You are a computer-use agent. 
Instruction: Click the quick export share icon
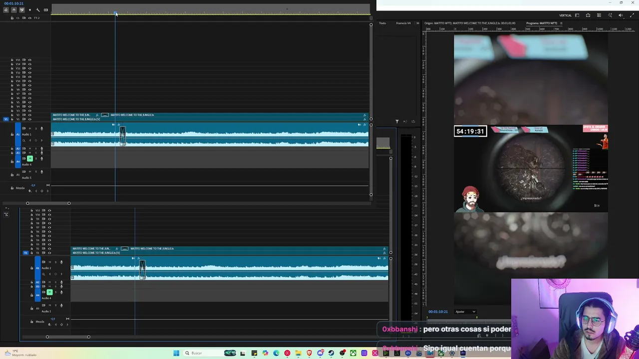(588, 15)
